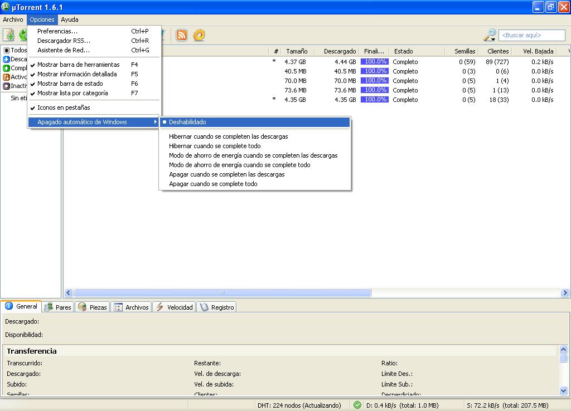
Task: Choose Hibernar cuando se completen las descargas
Action: click(x=255, y=136)
